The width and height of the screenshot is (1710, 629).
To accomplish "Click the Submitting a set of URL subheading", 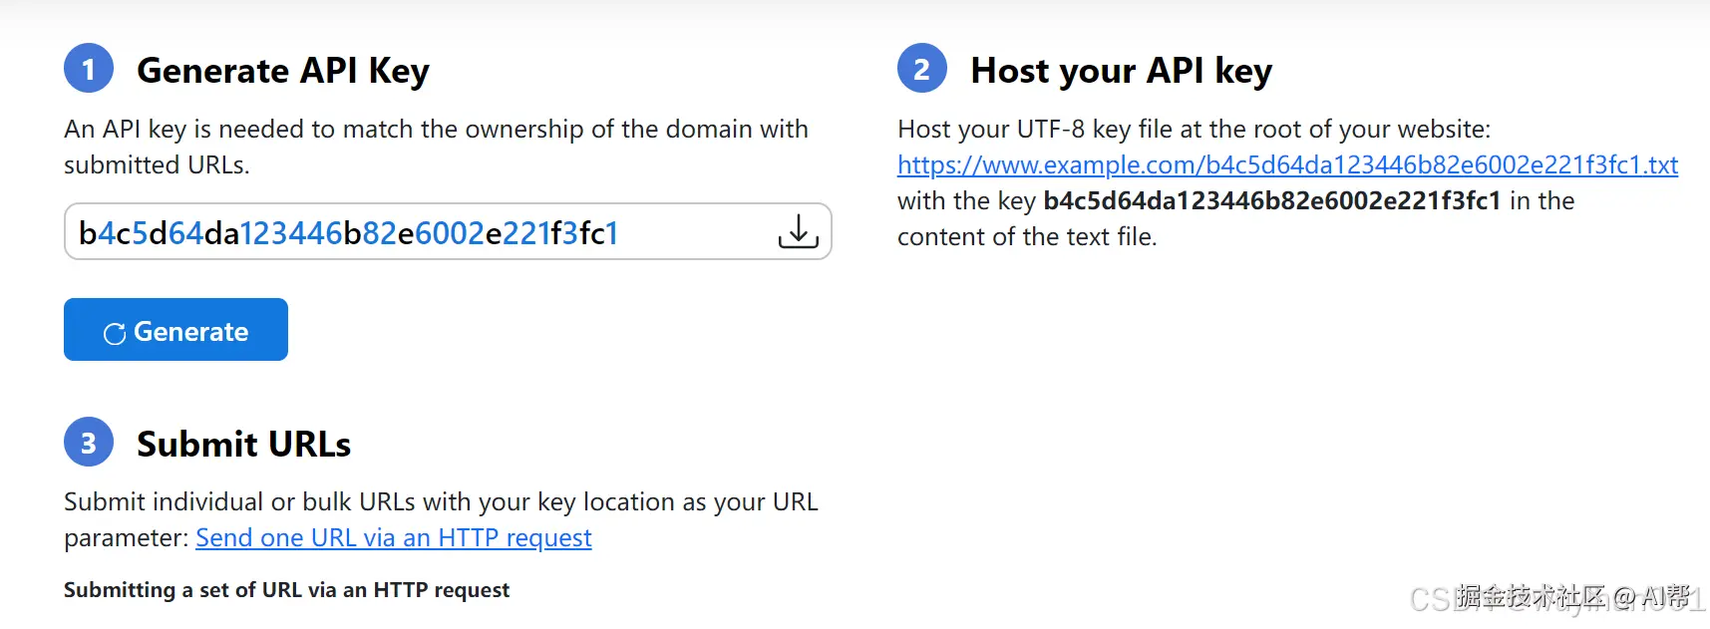I will [286, 589].
